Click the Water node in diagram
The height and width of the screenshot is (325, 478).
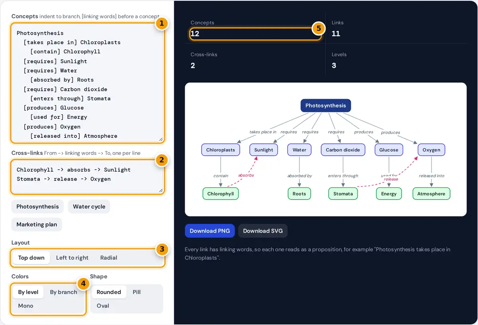(x=299, y=150)
